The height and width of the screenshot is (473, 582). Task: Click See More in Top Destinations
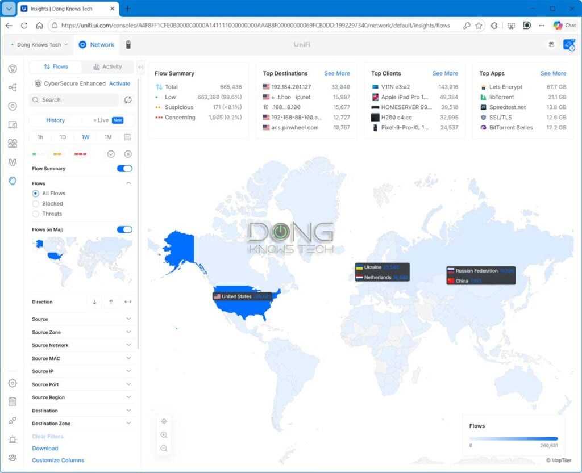(x=337, y=73)
